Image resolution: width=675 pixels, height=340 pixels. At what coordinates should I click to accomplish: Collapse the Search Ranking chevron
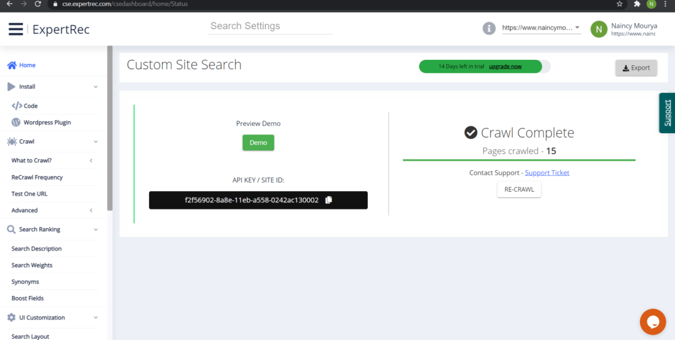pos(96,230)
